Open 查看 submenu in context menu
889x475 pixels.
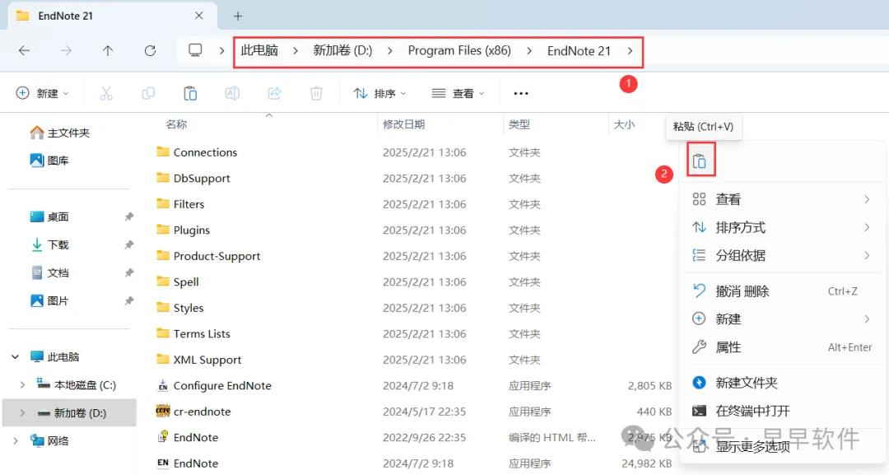781,199
